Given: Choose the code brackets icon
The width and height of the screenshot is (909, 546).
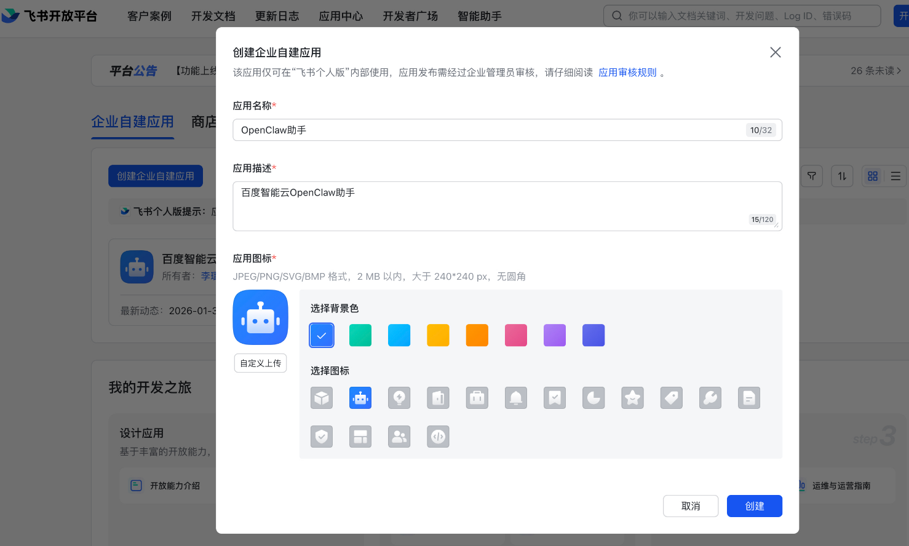Looking at the screenshot, I should [438, 437].
